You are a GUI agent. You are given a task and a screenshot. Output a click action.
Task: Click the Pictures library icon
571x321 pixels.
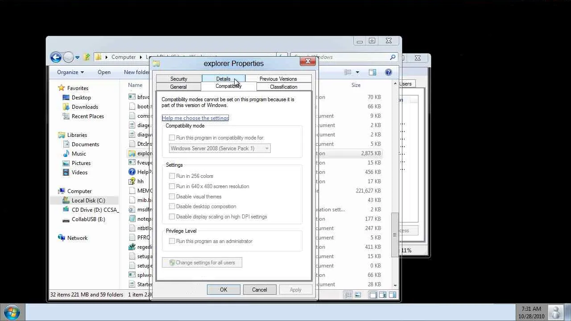tap(66, 163)
